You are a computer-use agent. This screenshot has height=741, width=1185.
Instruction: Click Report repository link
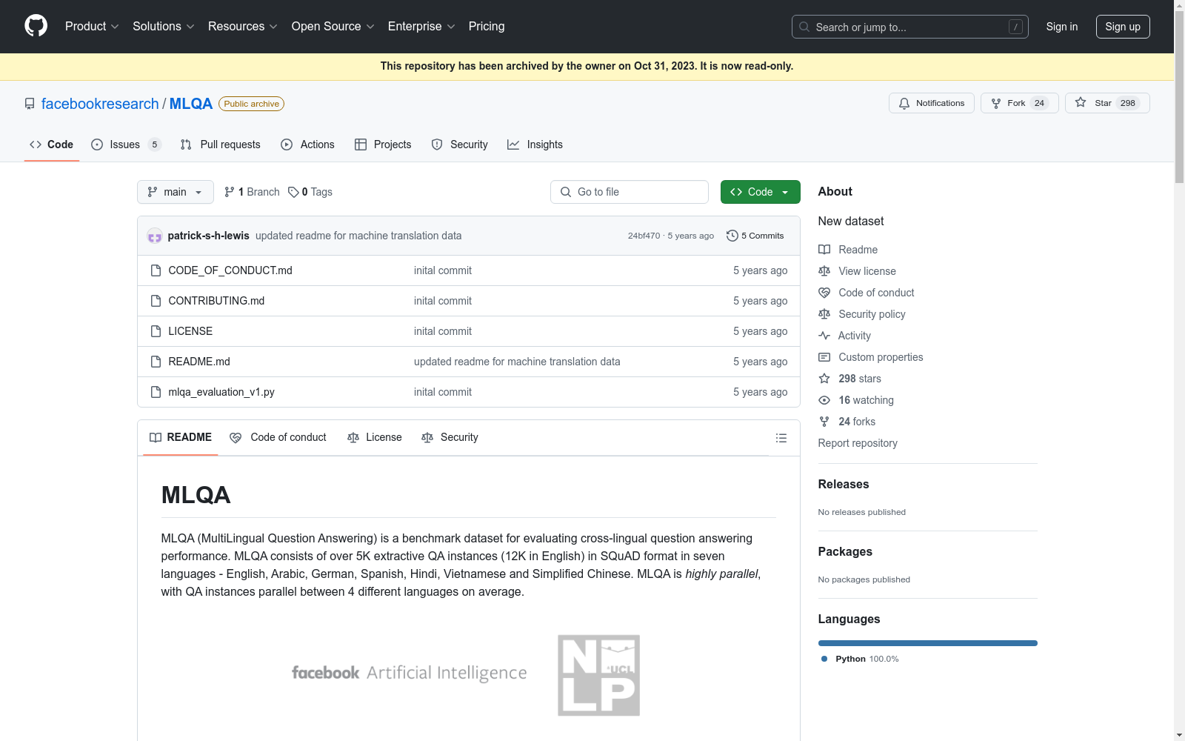[858, 443]
